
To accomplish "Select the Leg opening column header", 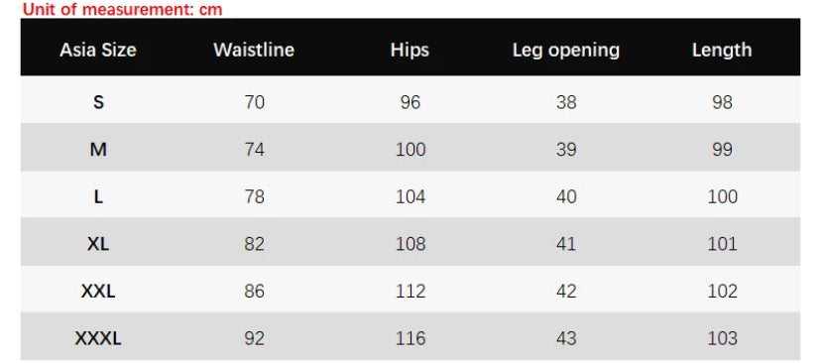I will 566,51.
